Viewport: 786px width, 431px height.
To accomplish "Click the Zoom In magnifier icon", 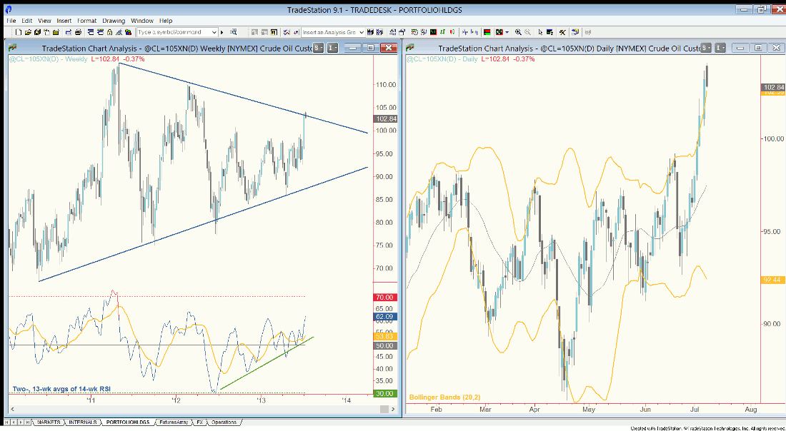I will [x=518, y=32].
